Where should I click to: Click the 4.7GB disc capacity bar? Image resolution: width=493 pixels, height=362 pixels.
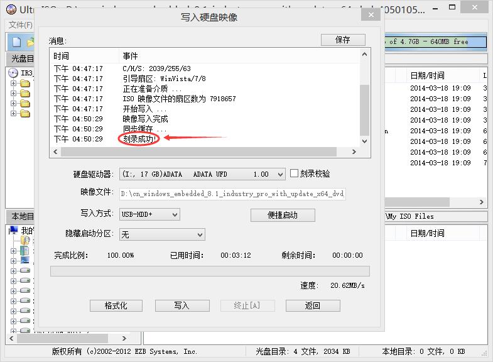(x=436, y=42)
